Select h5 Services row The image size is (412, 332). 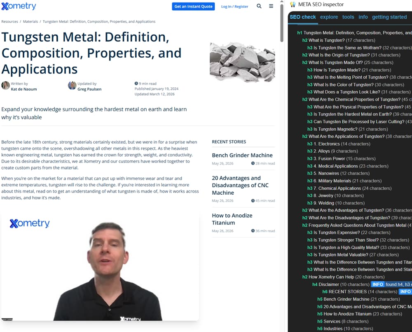343,321
